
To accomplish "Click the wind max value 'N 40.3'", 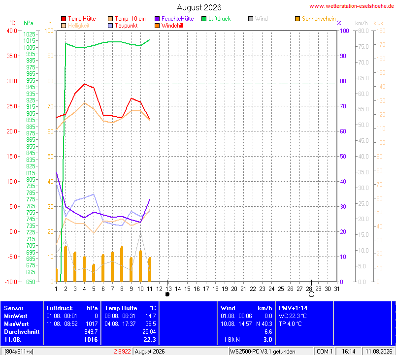I will [x=264, y=323].
